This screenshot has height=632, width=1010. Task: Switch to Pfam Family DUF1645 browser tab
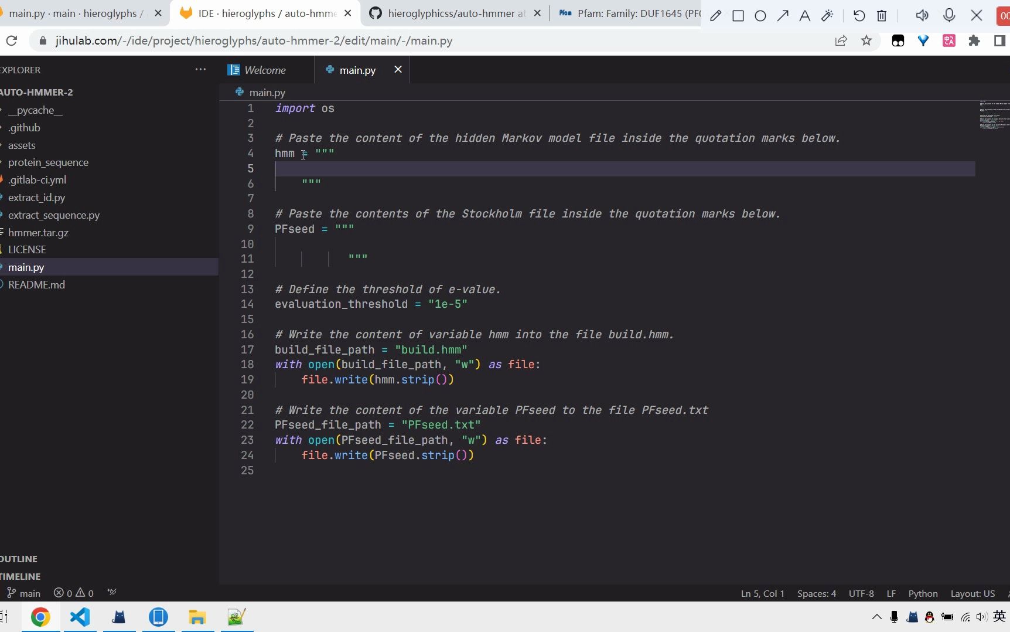click(x=630, y=13)
